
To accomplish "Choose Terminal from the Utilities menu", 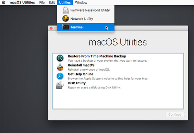I will click(x=77, y=27).
